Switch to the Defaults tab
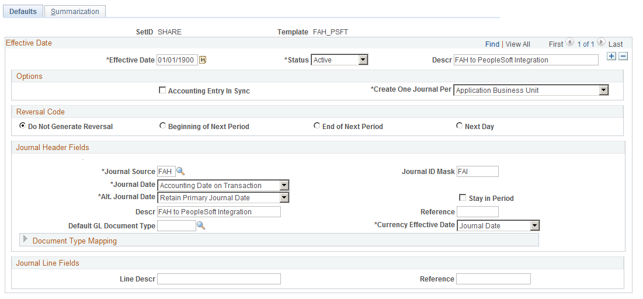This screenshot has height=299, width=643. tap(23, 12)
